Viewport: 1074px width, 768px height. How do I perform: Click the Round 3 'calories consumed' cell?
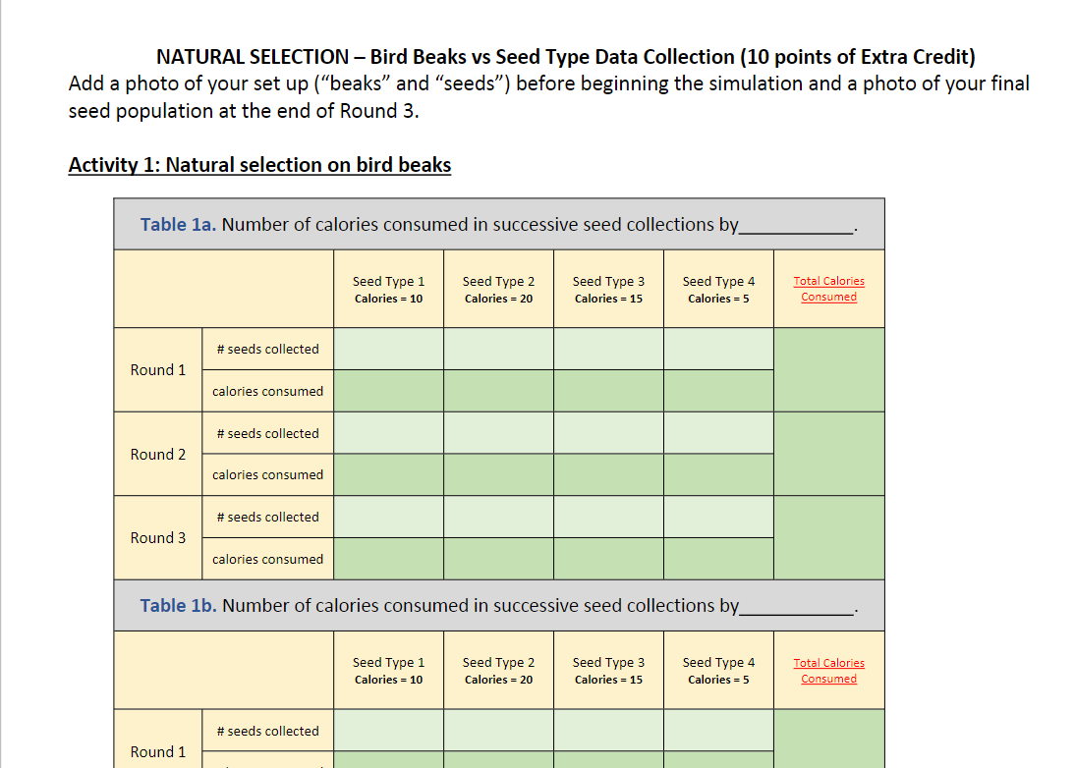(x=267, y=558)
